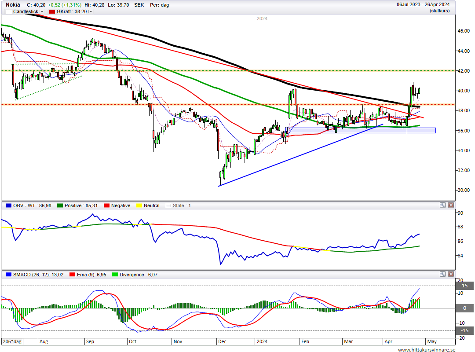Click the 90 value on the OBV axis

[x=460, y=213]
